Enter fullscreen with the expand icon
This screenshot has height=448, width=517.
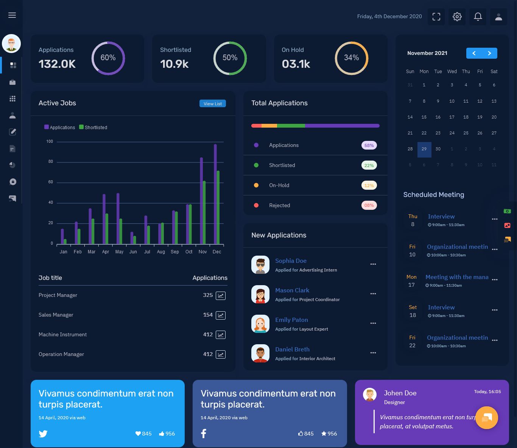tap(436, 17)
